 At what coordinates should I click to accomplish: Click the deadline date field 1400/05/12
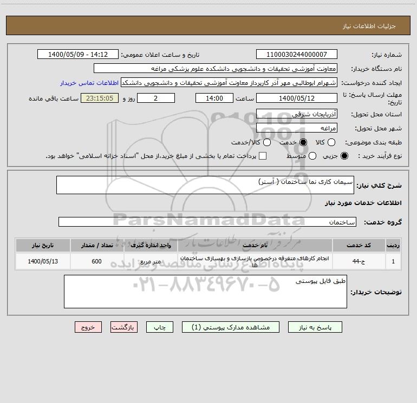(297, 98)
